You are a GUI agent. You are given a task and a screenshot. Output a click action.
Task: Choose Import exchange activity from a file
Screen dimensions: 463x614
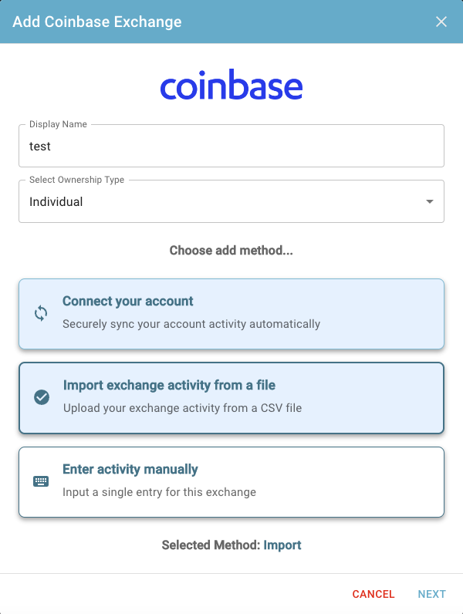(231, 398)
